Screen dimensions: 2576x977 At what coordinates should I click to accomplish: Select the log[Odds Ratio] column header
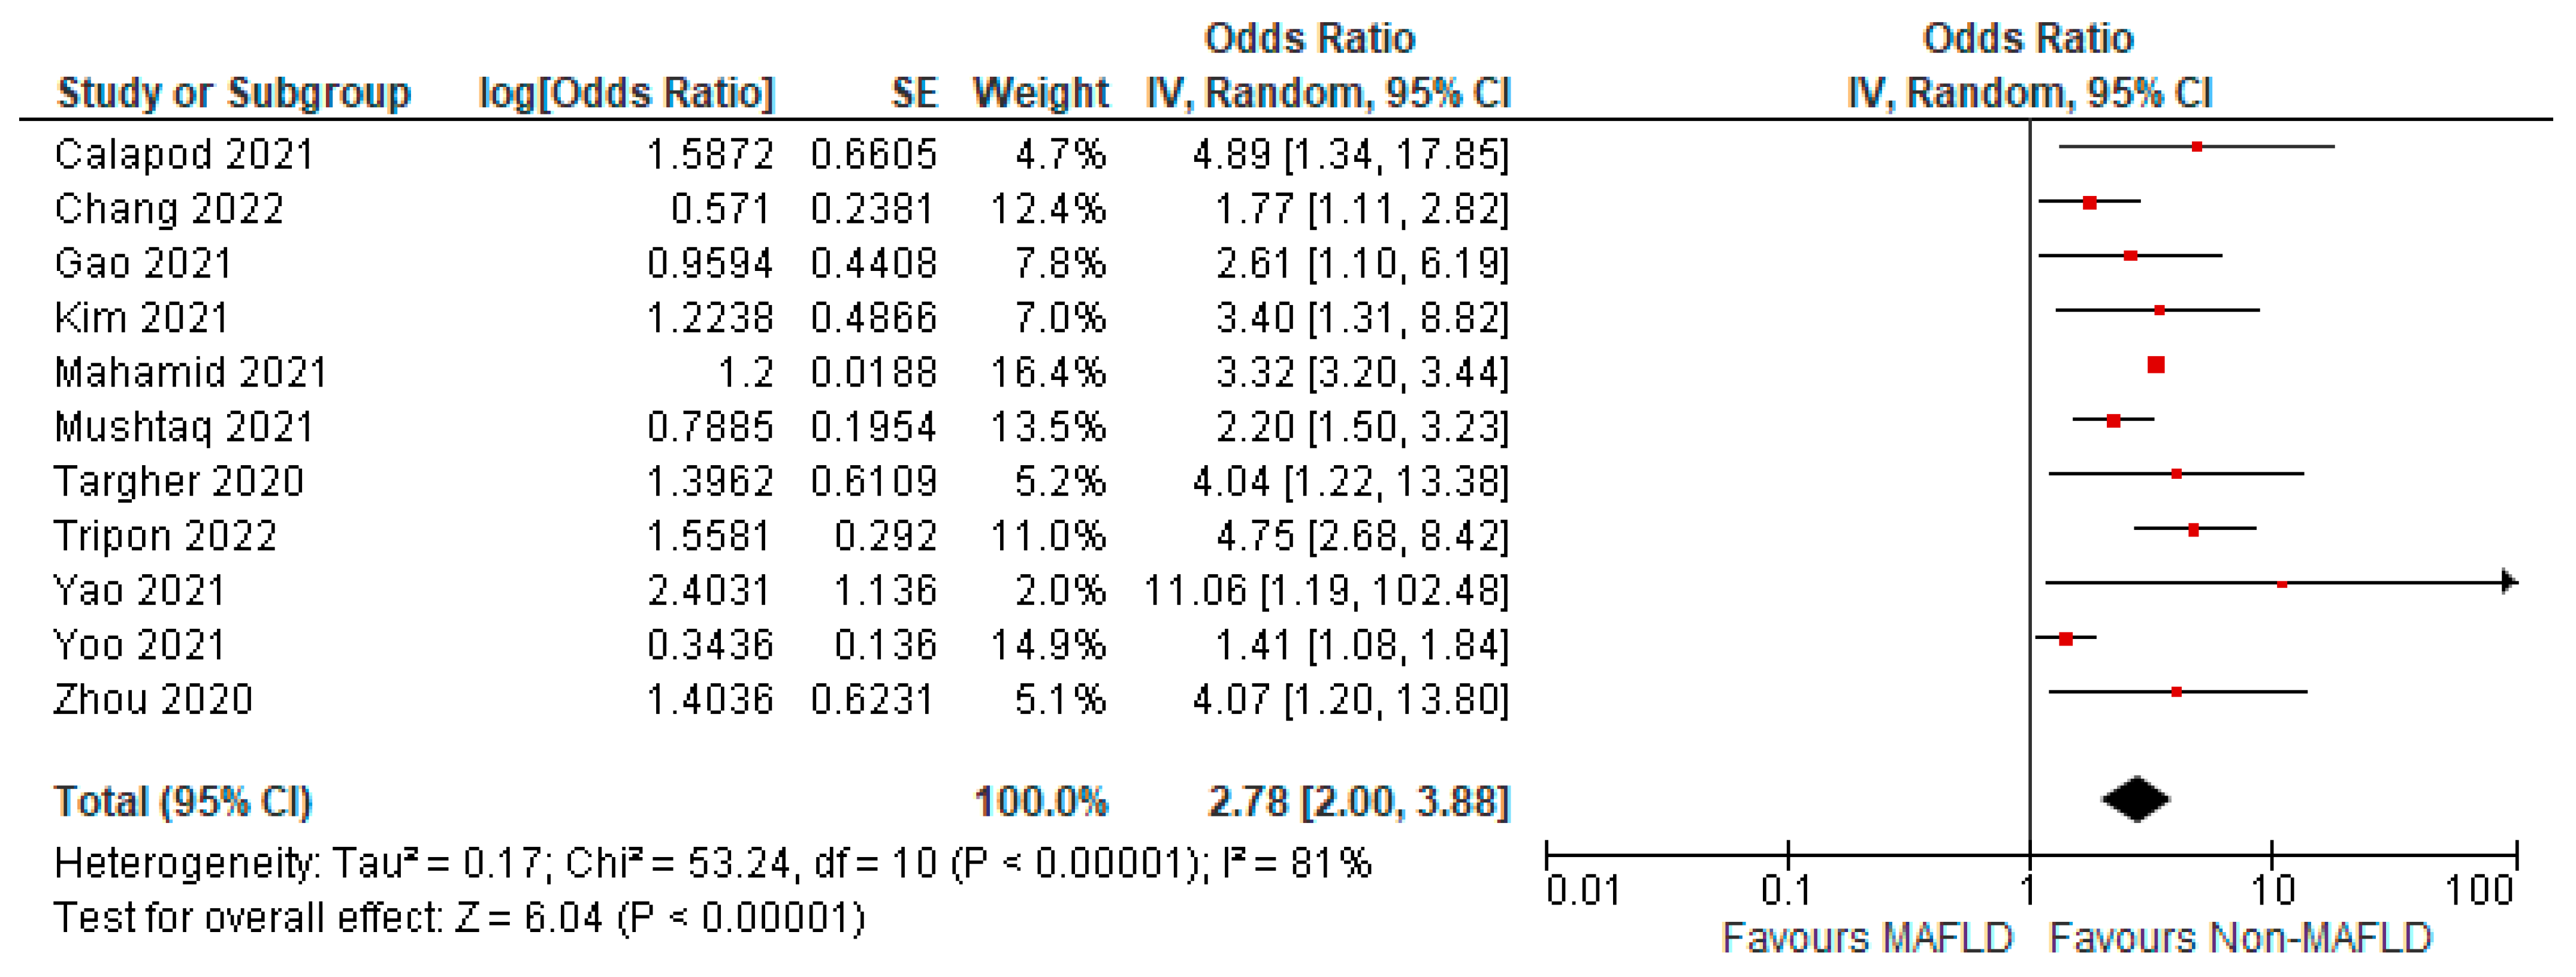pyautogui.click(x=627, y=93)
